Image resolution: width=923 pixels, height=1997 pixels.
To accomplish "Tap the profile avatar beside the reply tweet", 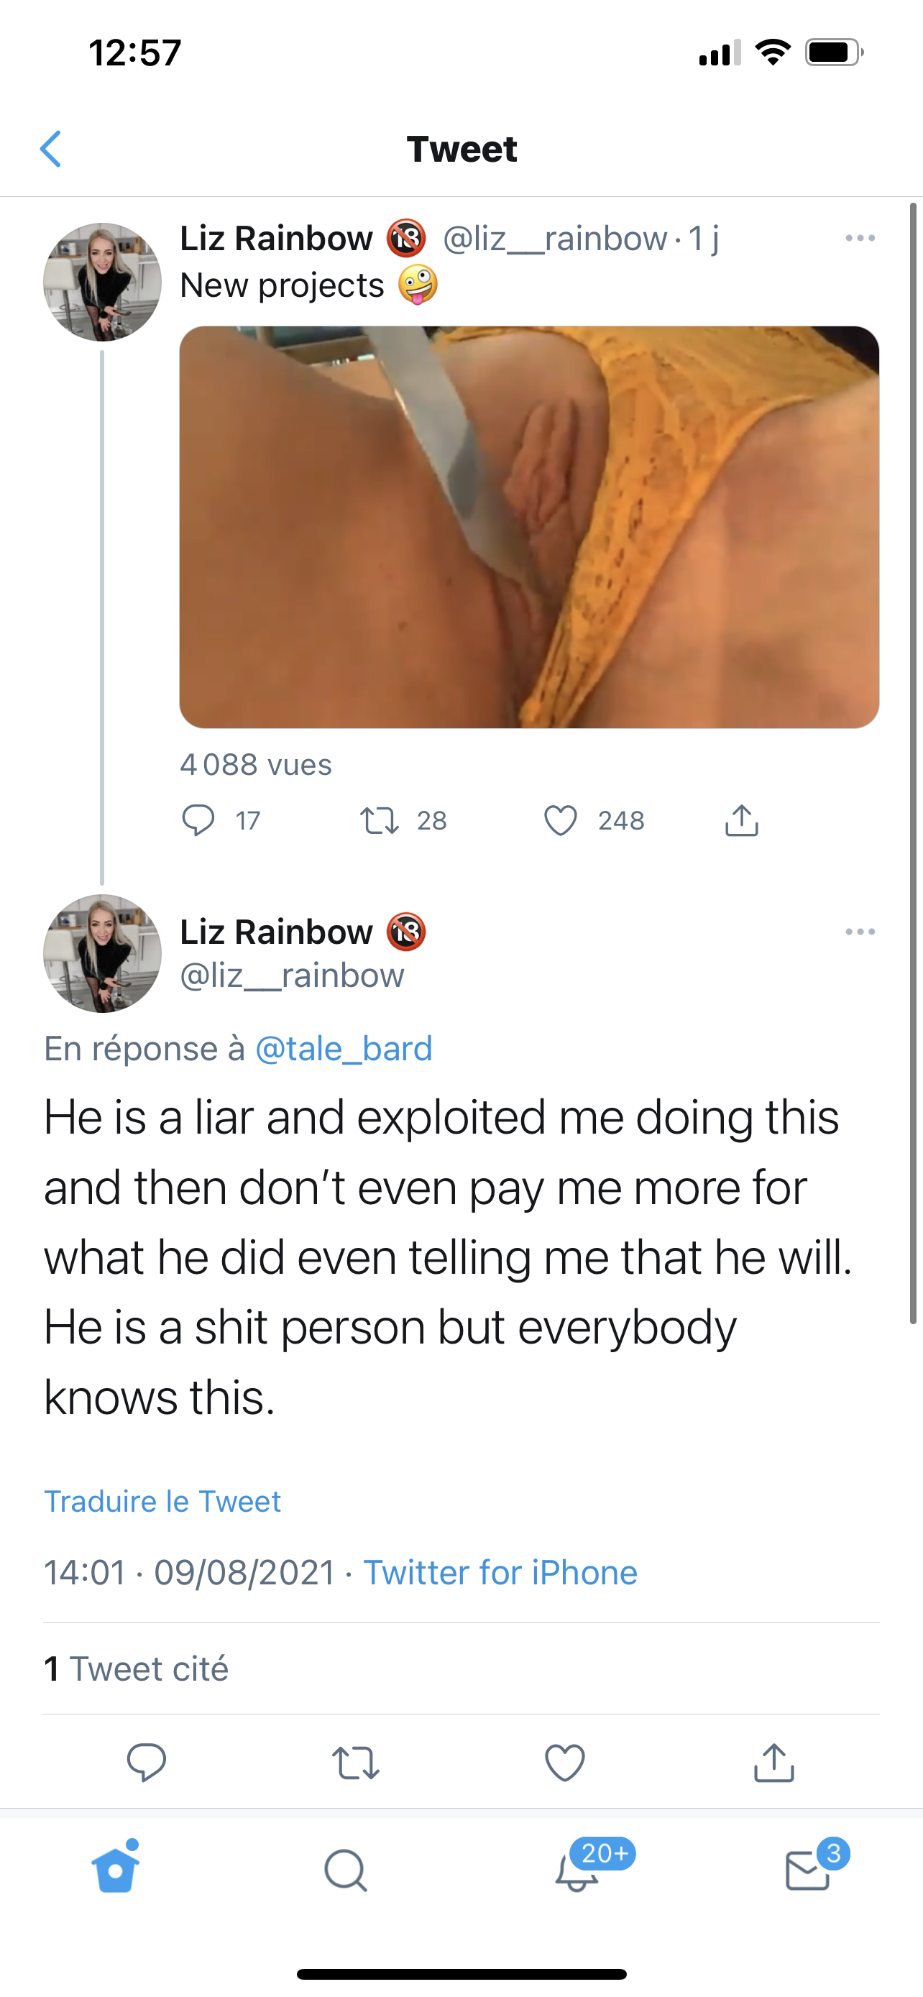I will click(x=102, y=953).
